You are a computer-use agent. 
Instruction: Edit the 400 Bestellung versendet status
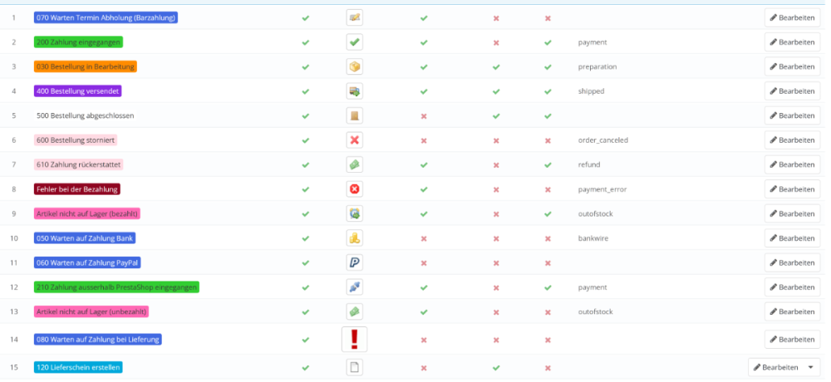[x=792, y=91]
